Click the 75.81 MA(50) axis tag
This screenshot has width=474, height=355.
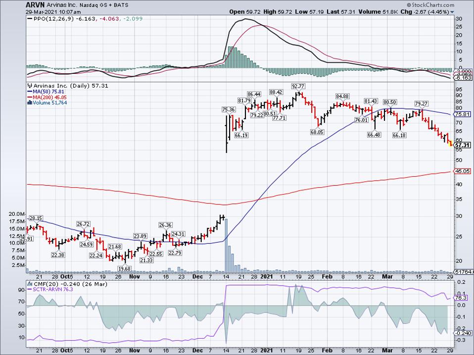[x=463, y=114]
